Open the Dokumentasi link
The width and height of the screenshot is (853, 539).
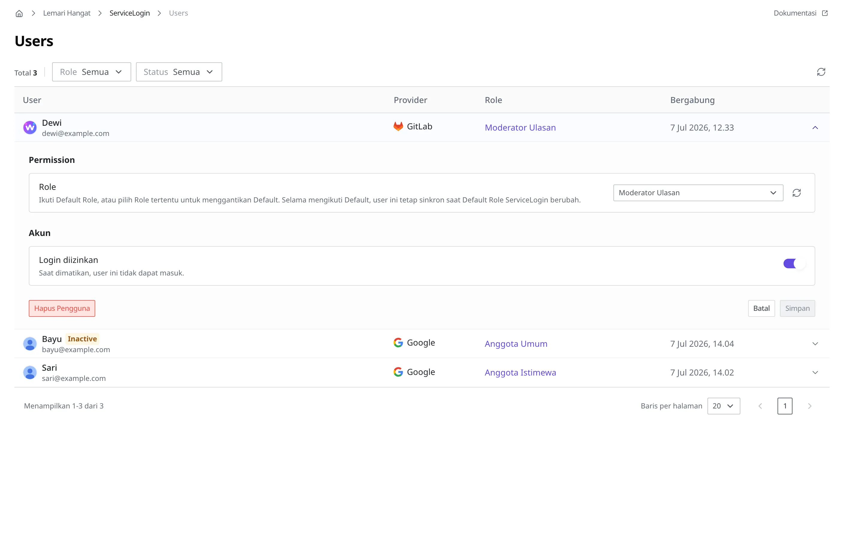tap(795, 13)
